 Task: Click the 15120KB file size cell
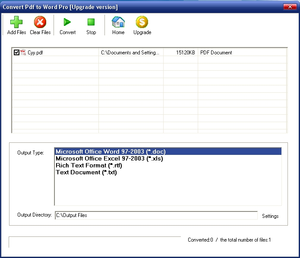[180, 52]
